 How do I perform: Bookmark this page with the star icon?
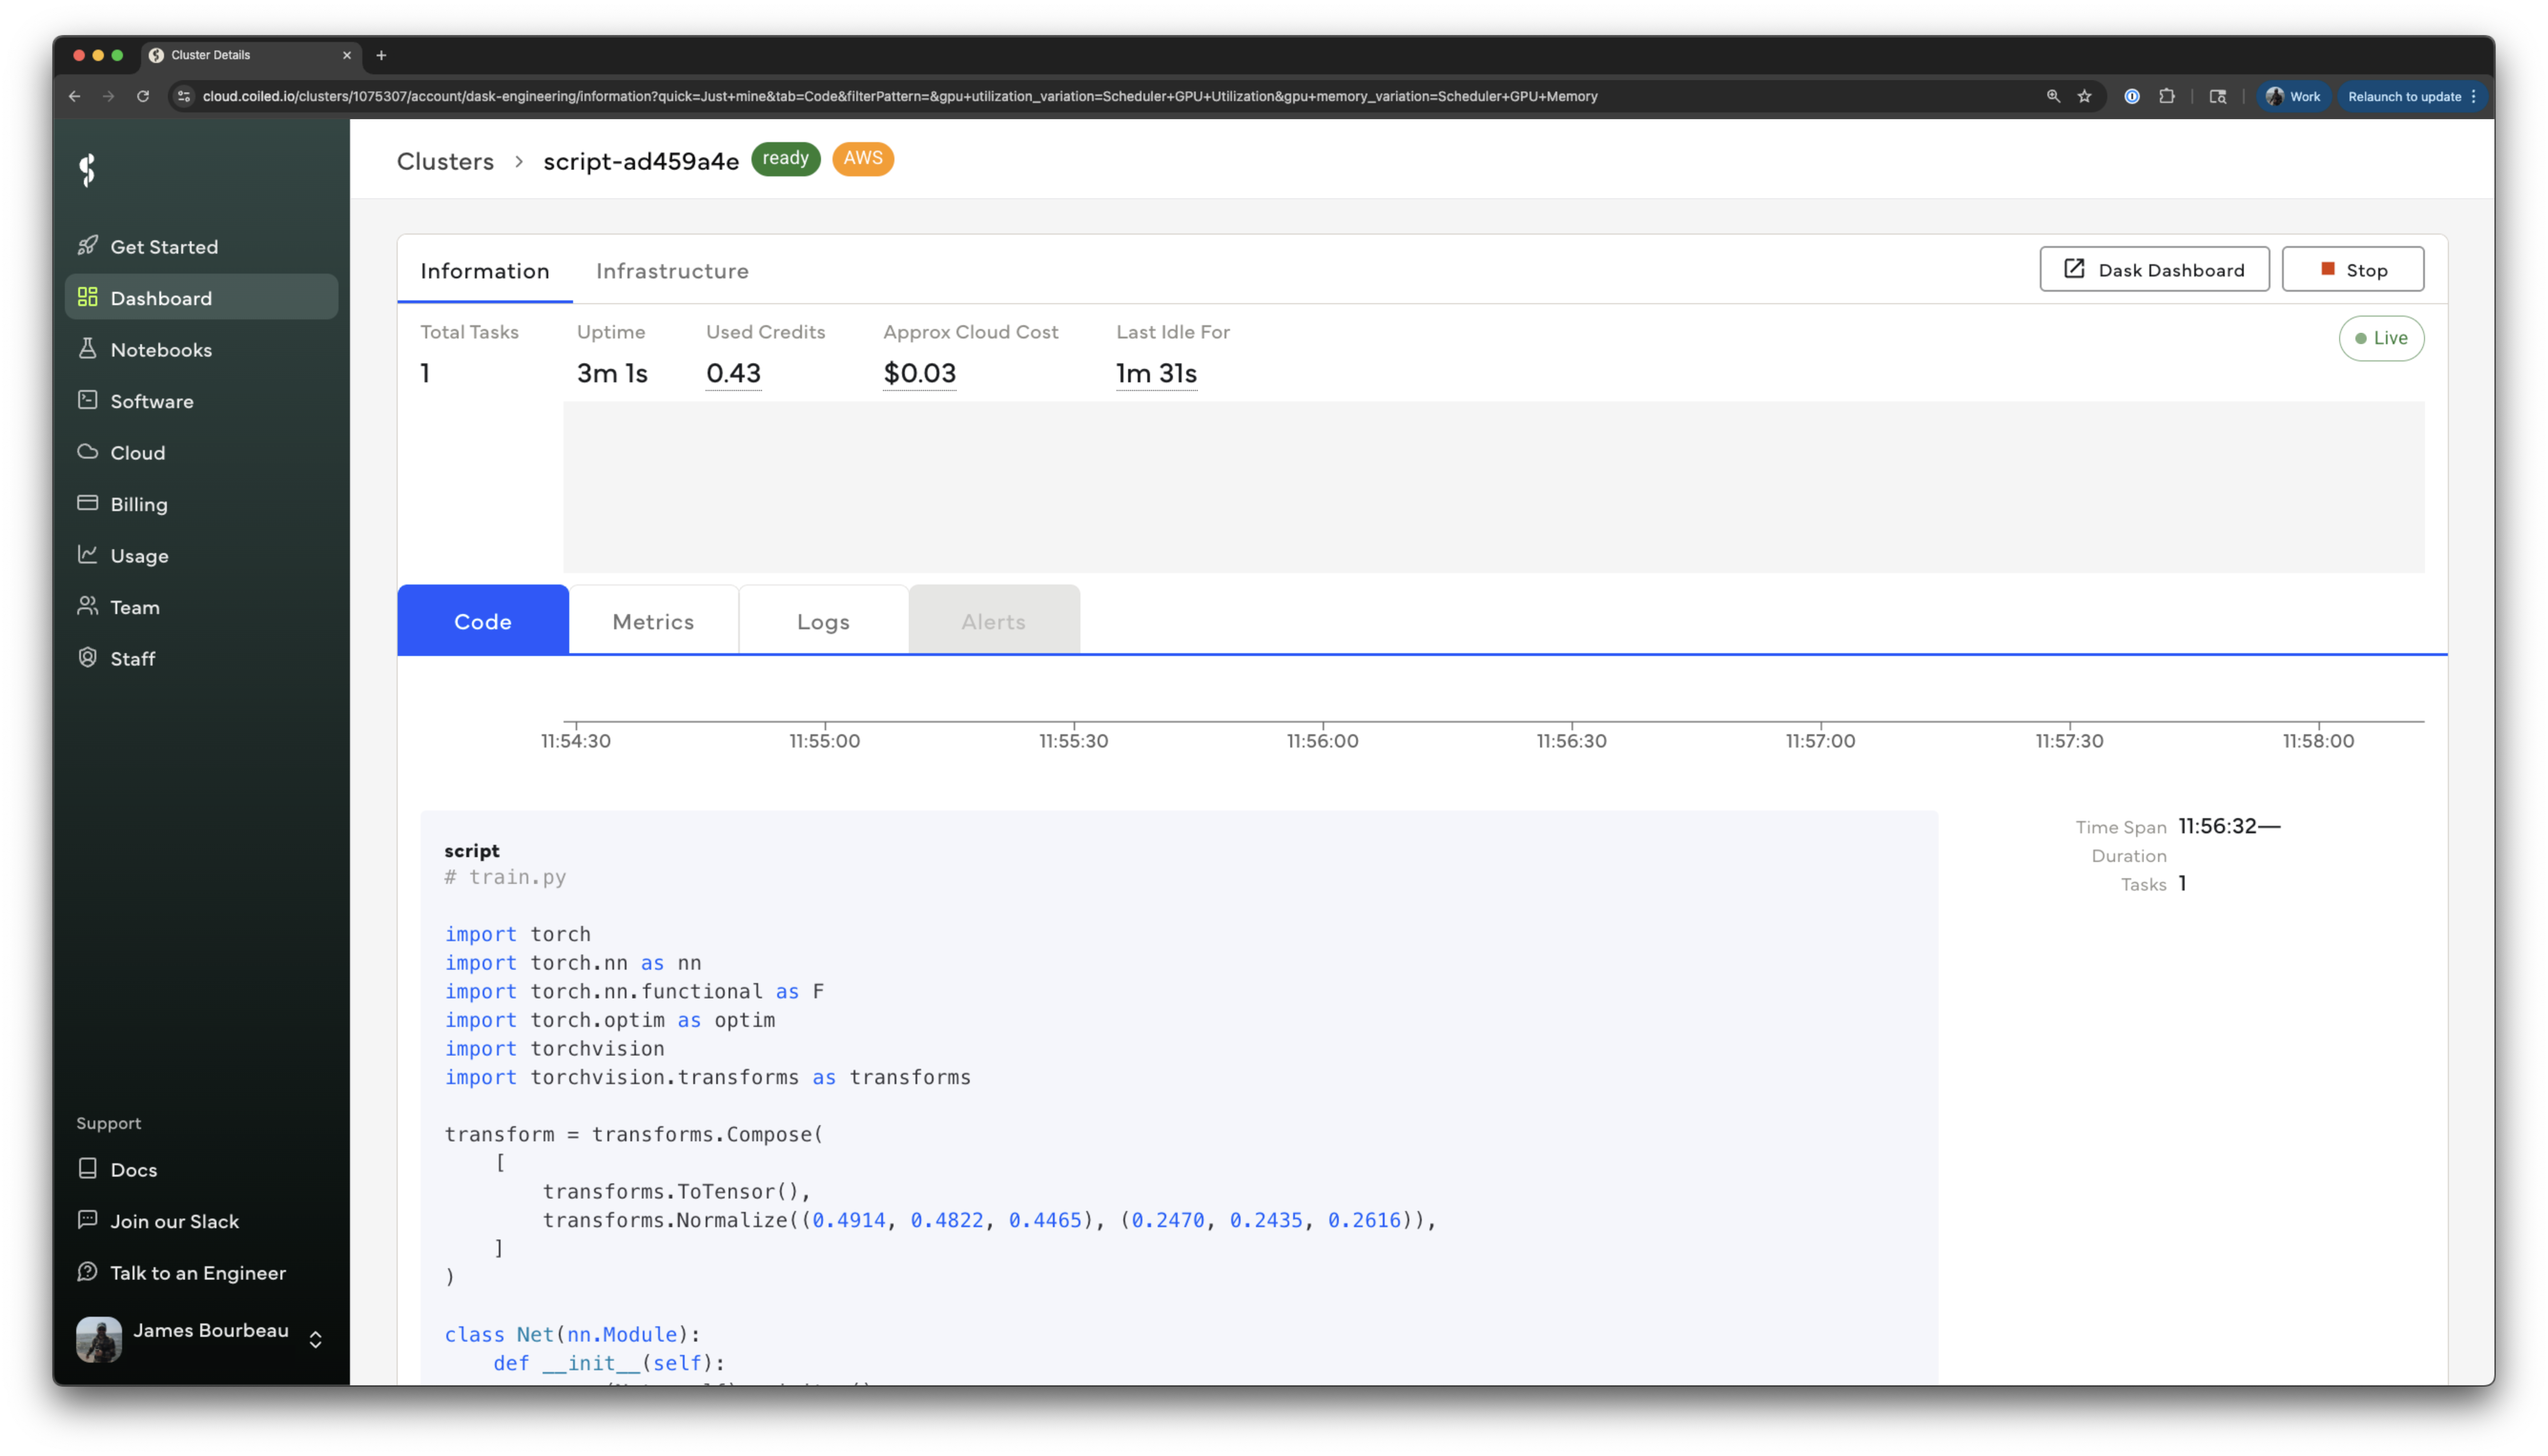(2084, 96)
